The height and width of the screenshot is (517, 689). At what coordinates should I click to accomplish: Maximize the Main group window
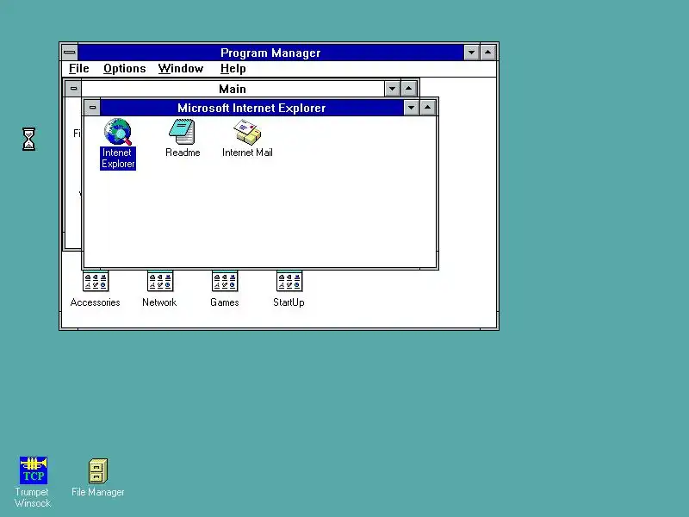408,89
